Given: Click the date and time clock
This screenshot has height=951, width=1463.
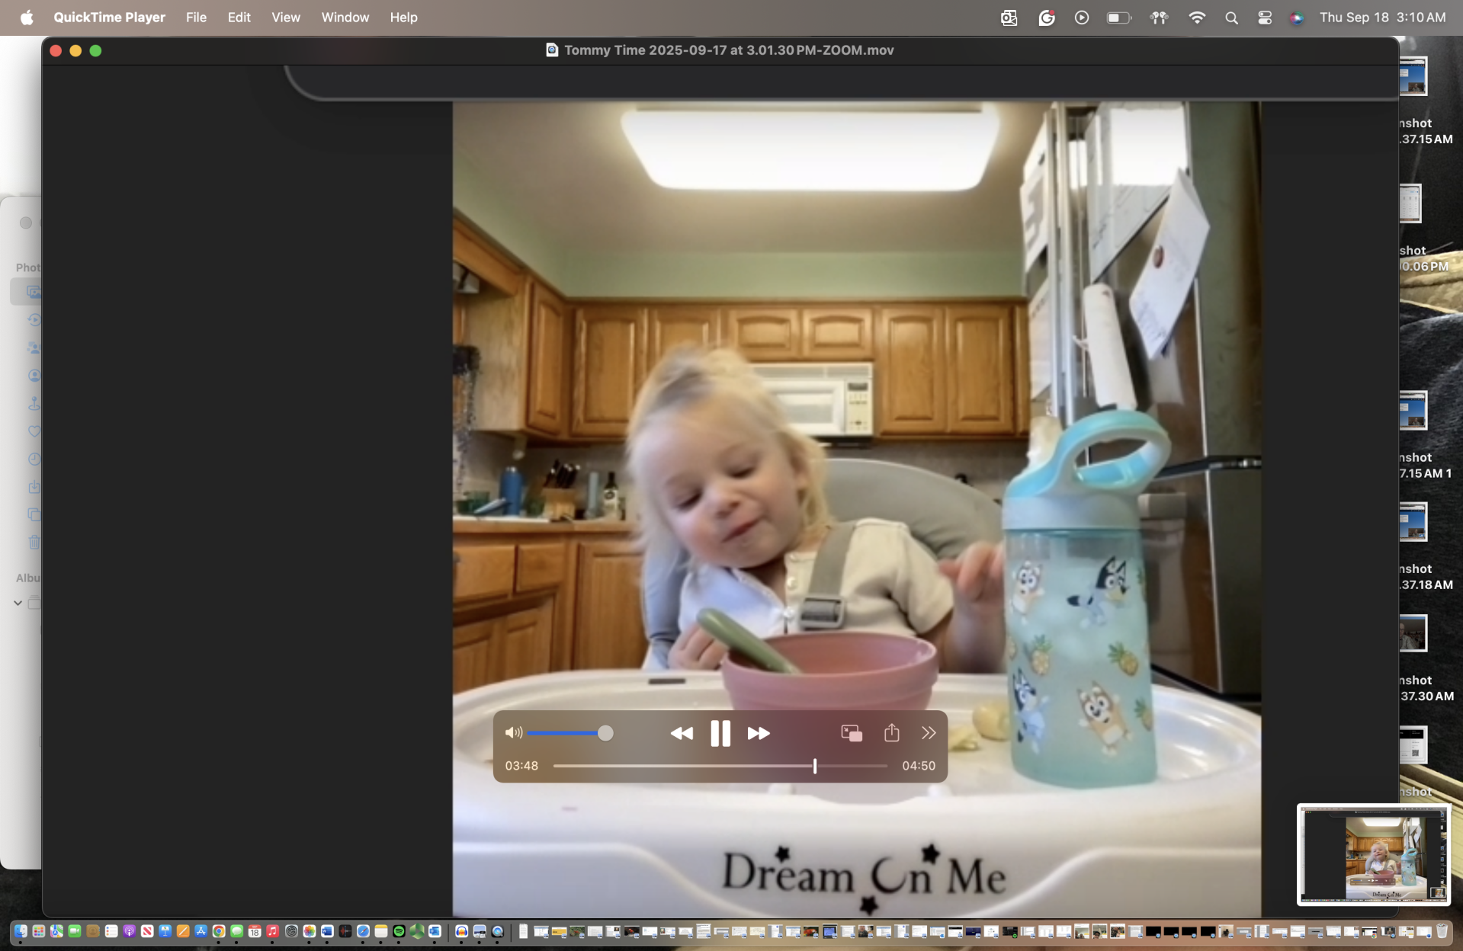Looking at the screenshot, I should [1382, 17].
